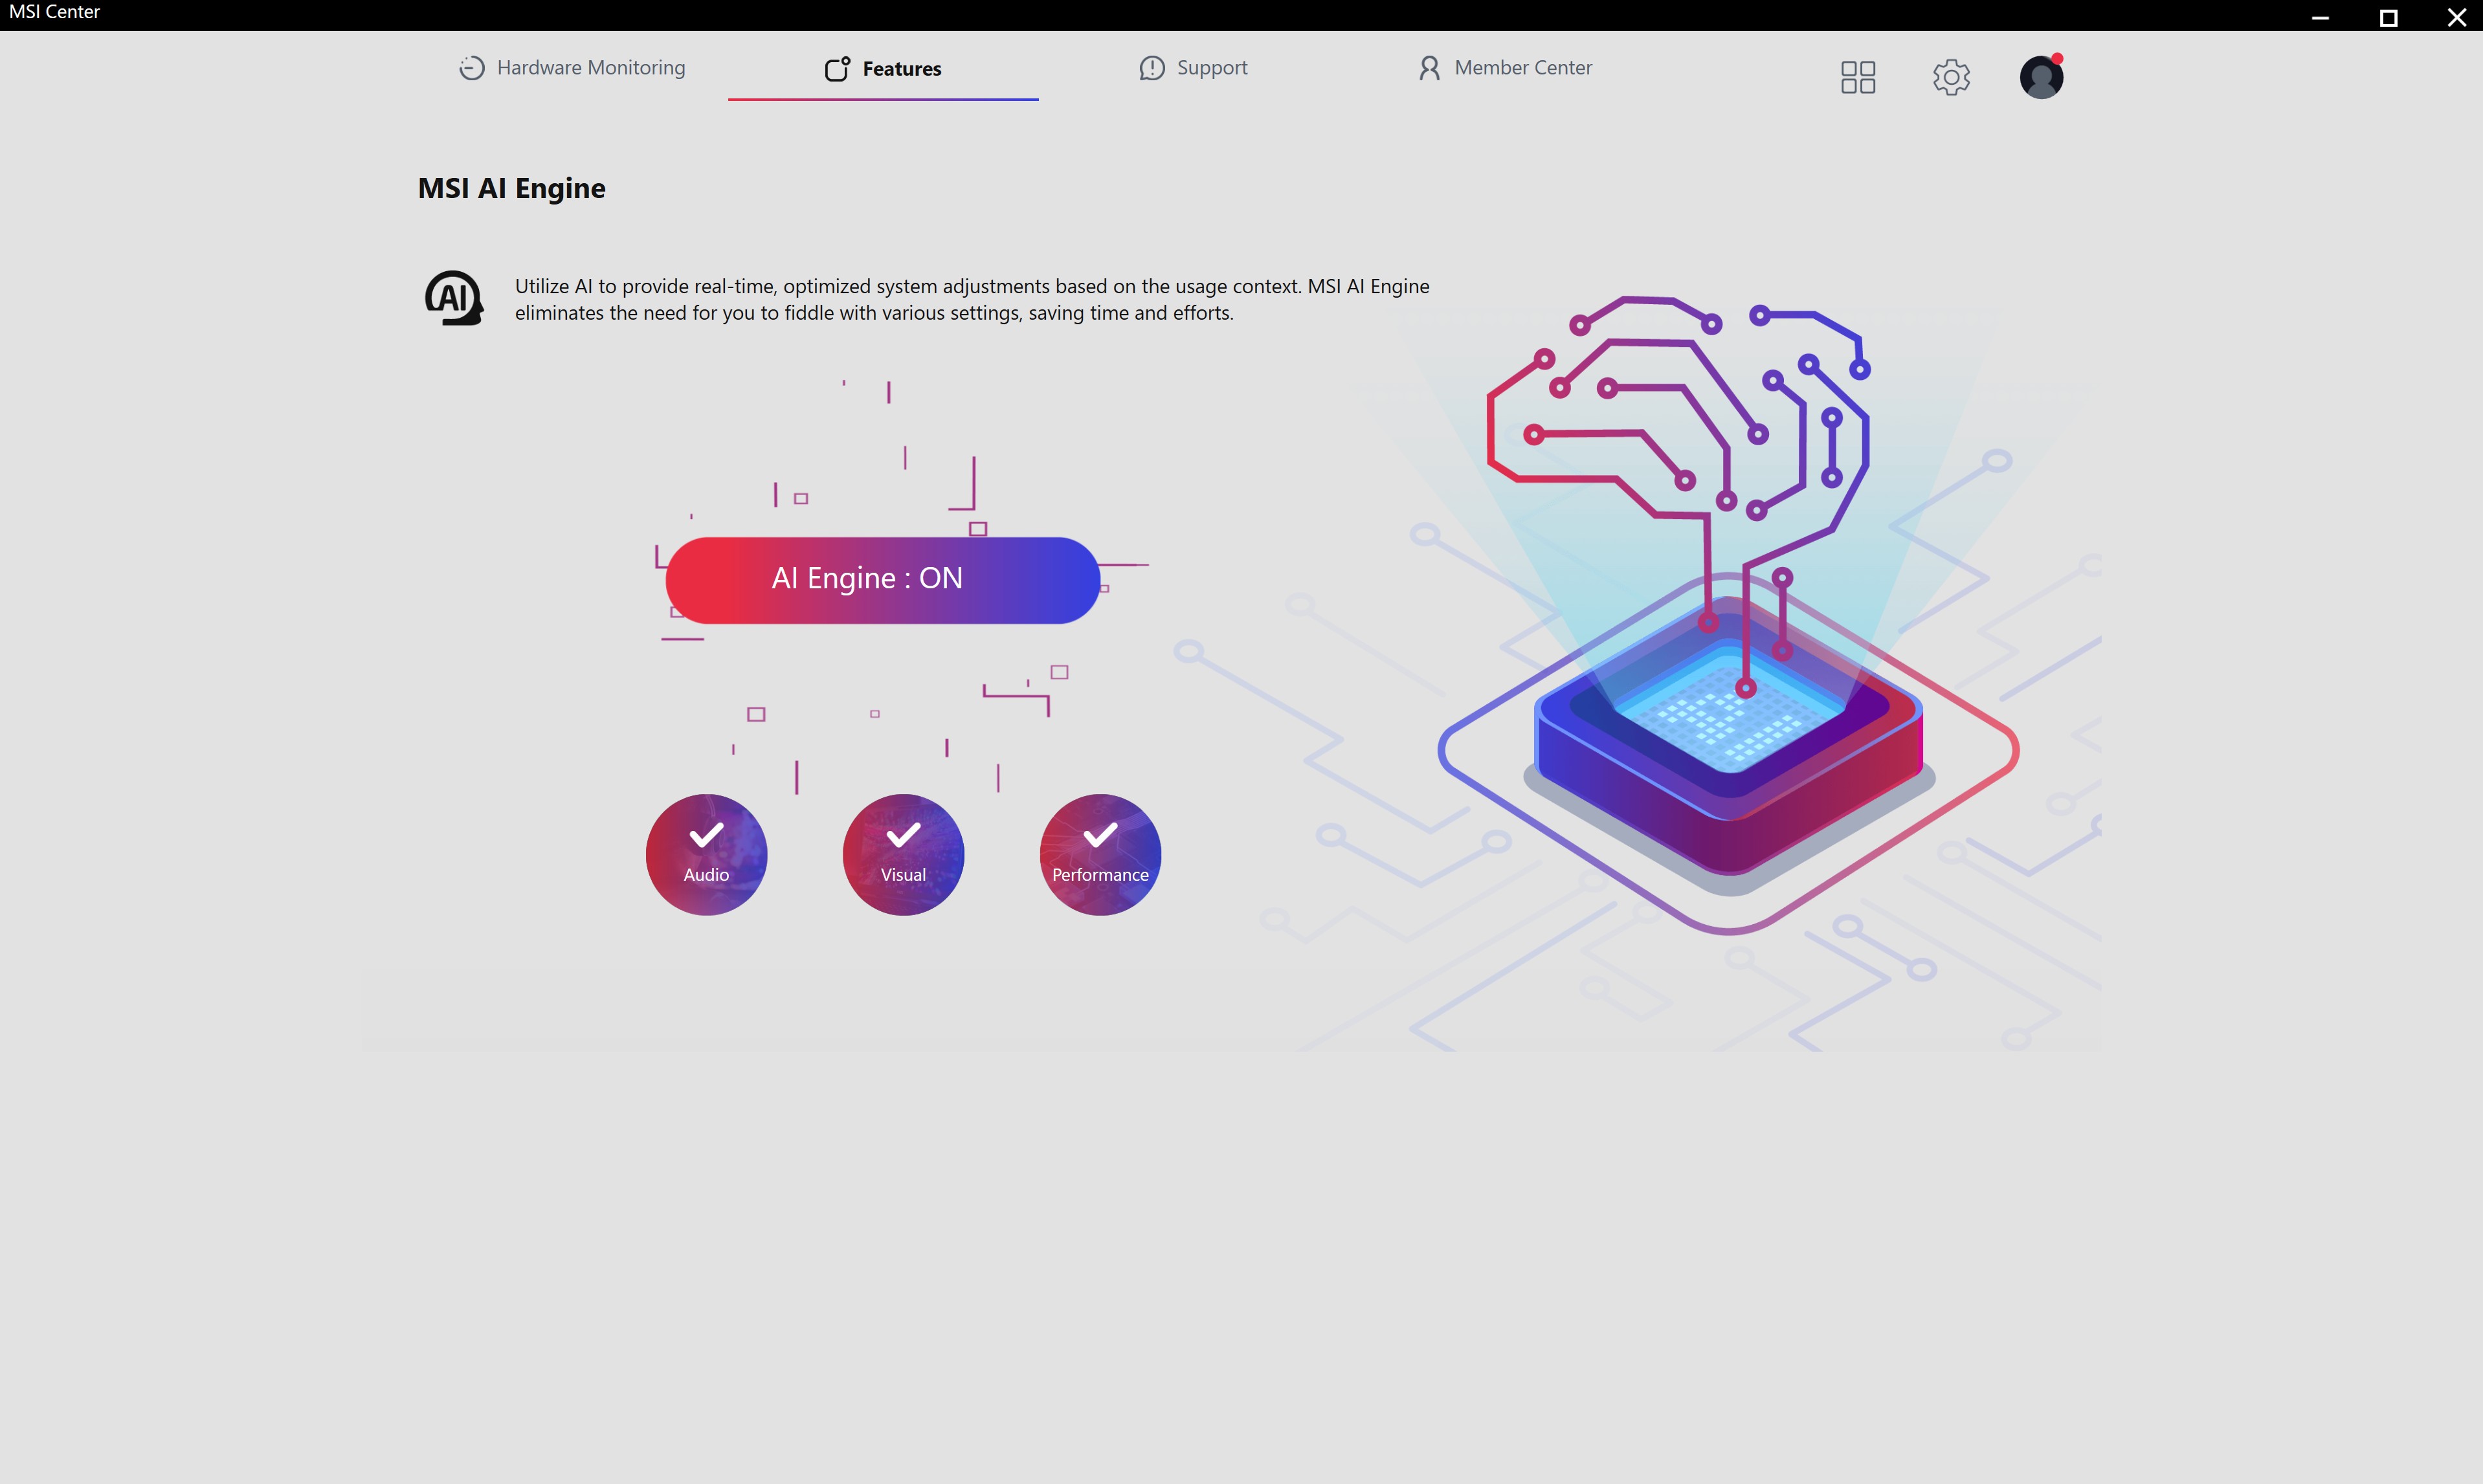Viewport: 2483px width, 1484px height.
Task: Open the Hardware Monitoring tab label
Action: click(x=590, y=68)
